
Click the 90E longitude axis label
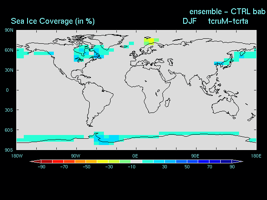pyautogui.click(x=195, y=156)
